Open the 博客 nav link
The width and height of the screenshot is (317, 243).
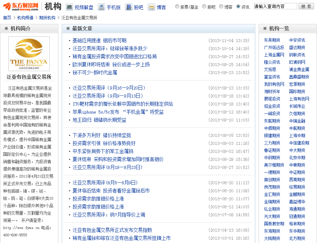point(161,7)
